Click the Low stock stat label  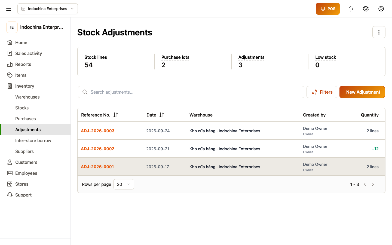(x=326, y=57)
